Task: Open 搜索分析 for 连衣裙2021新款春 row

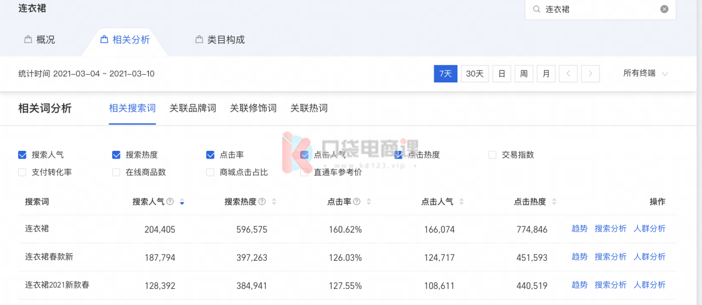Action: click(610, 285)
